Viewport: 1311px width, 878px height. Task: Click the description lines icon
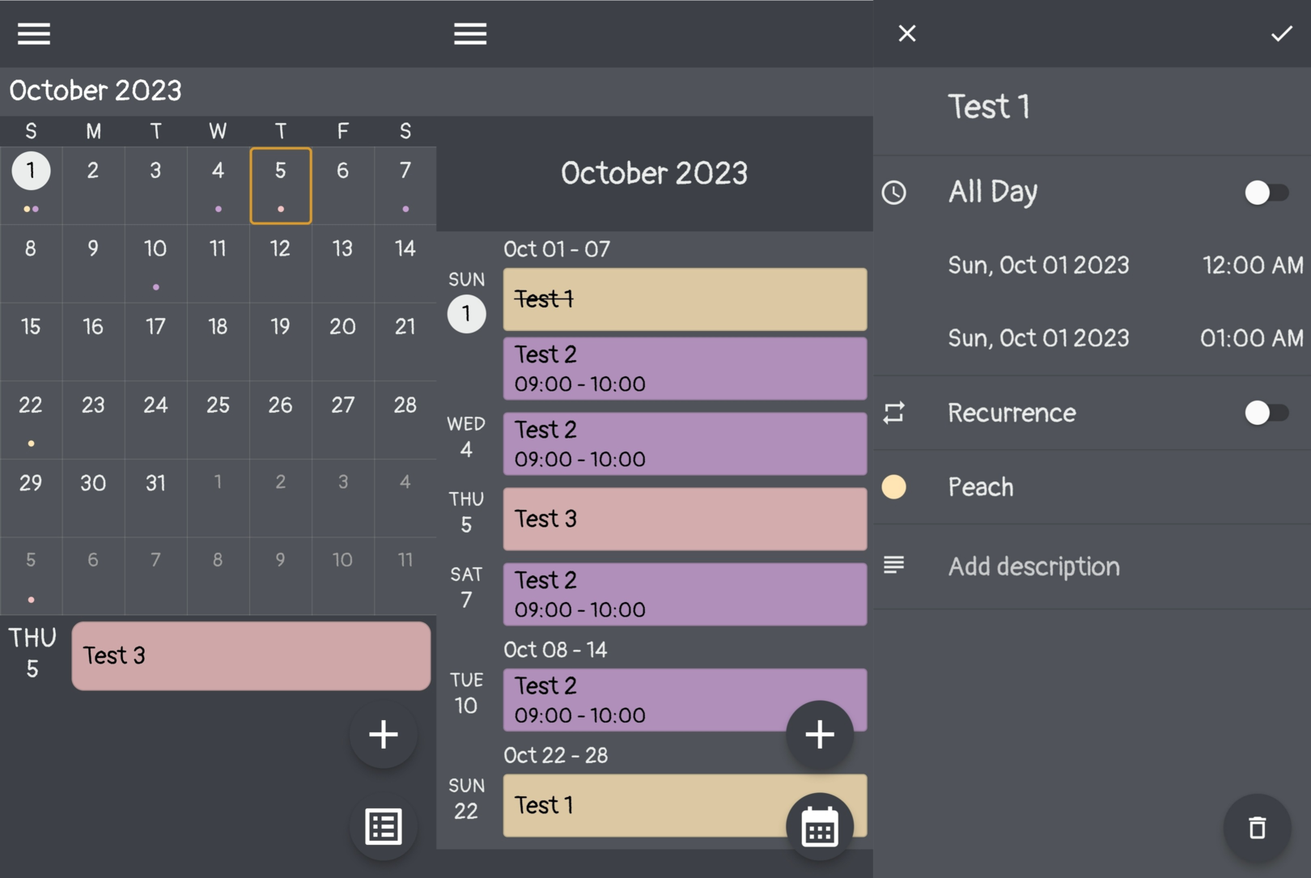tap(893, 565)
